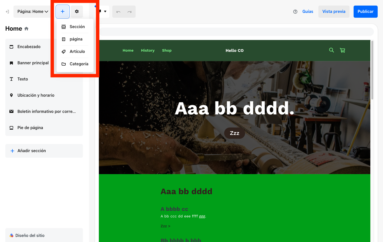Click the A bb ccc dd eee ffff ggg. text
Viewport: 383px width, 242px height.
coord(183,216)
